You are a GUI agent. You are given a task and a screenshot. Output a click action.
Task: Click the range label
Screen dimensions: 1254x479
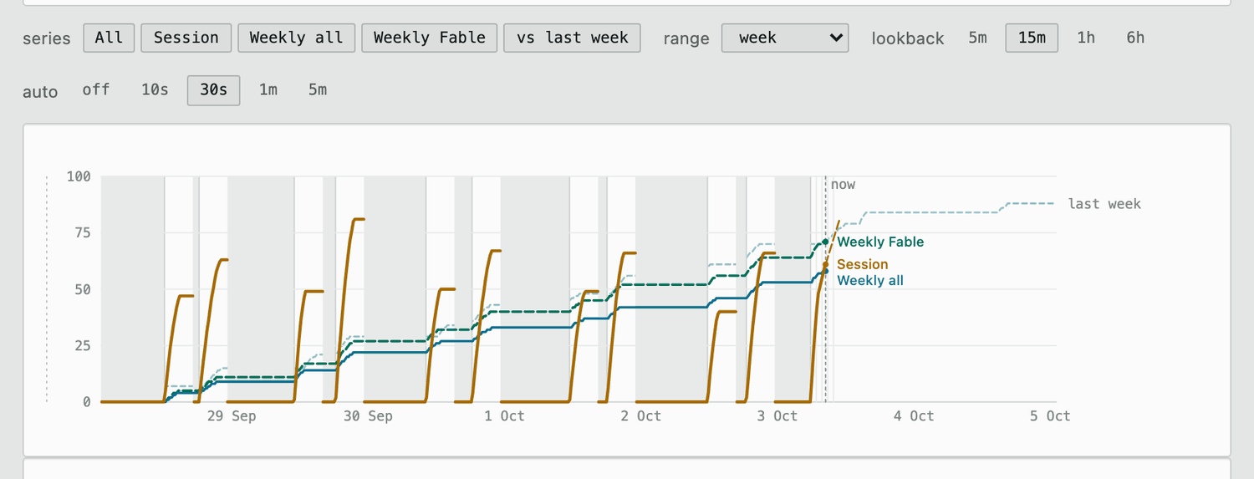686,38
